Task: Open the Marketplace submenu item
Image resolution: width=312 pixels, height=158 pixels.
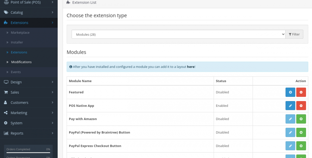Action: [20, 33]
